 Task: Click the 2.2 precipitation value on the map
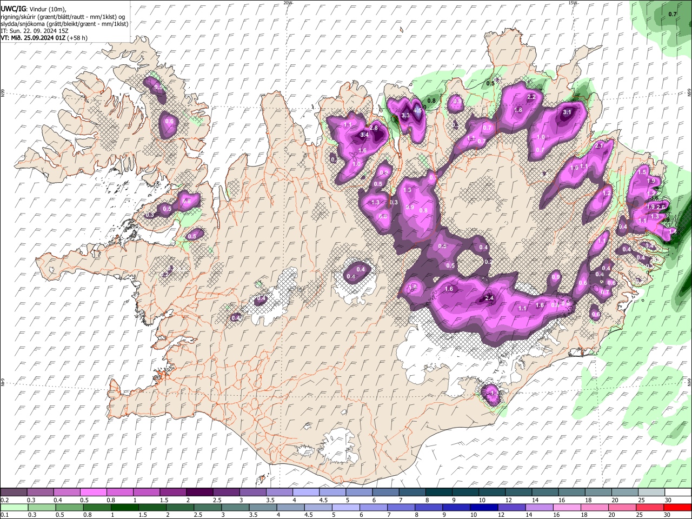[531, 97]
